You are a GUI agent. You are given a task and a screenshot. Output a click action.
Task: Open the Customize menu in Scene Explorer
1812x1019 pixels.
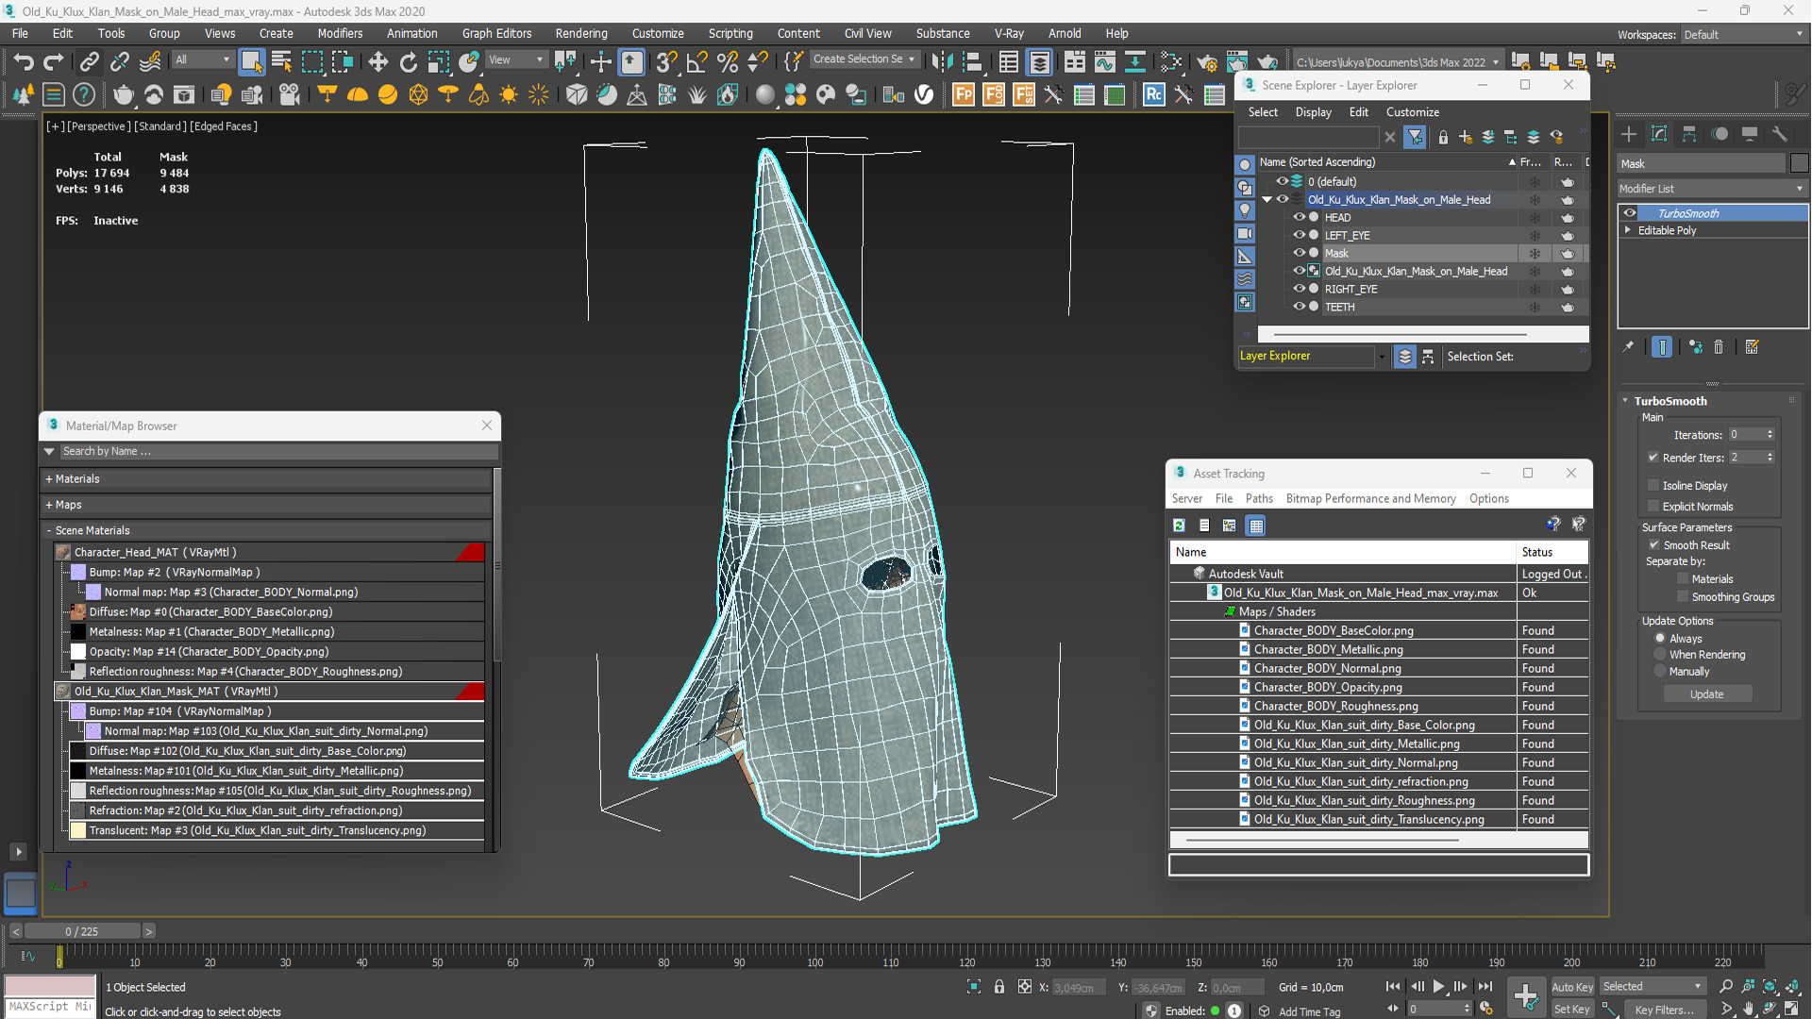click(1412, 111)
